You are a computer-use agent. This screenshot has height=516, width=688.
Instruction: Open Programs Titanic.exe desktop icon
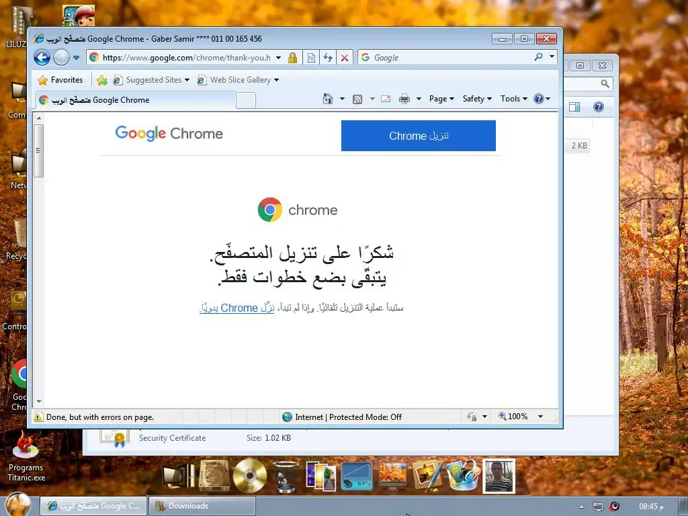coord(26,456)
